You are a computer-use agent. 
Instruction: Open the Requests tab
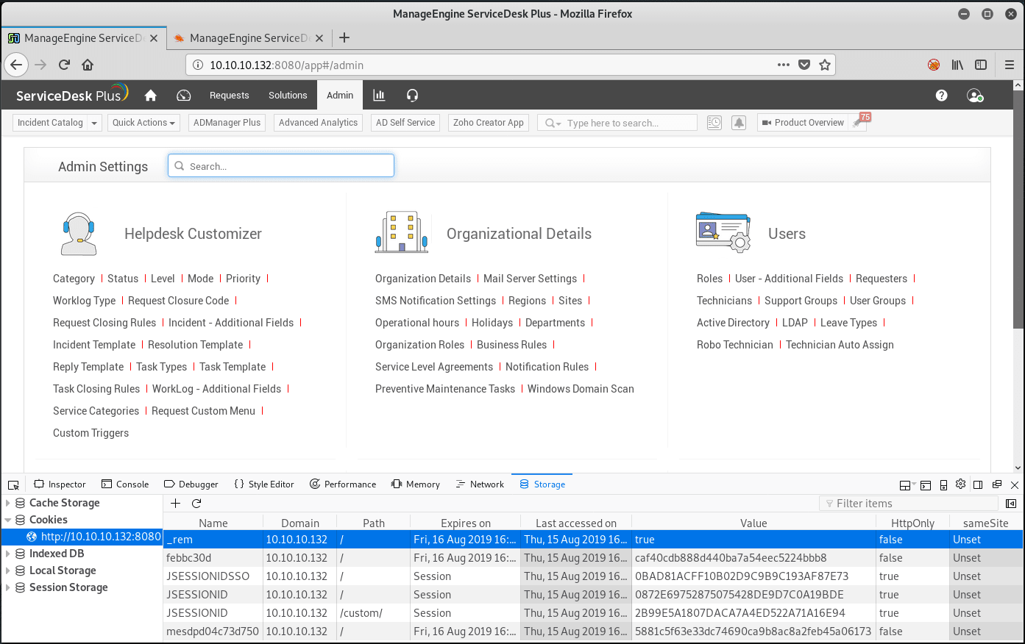pyautogui.click(x=229, y=95)
